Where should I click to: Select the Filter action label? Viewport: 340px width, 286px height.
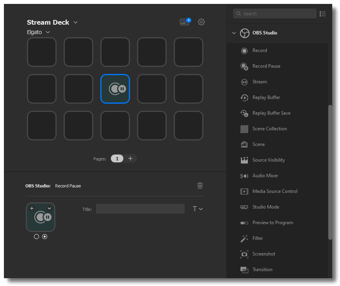point(257,238)
